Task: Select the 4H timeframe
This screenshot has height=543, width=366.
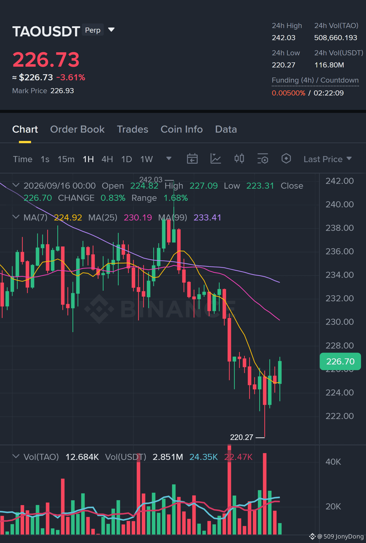Action: [107, 159]
